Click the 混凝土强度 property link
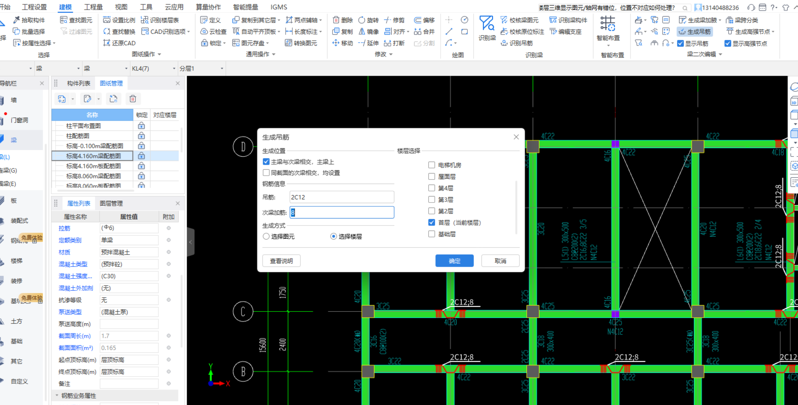Image resolution: width=798 pixels, height=405 pixels. 75,276
